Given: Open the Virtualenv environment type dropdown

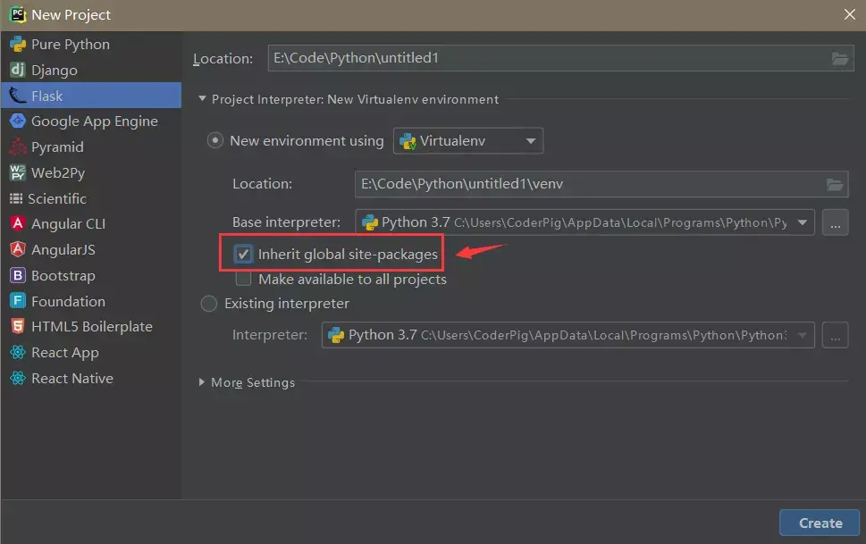Looking at the screenshot, I should pyautogui.click(x=467, y=141).
